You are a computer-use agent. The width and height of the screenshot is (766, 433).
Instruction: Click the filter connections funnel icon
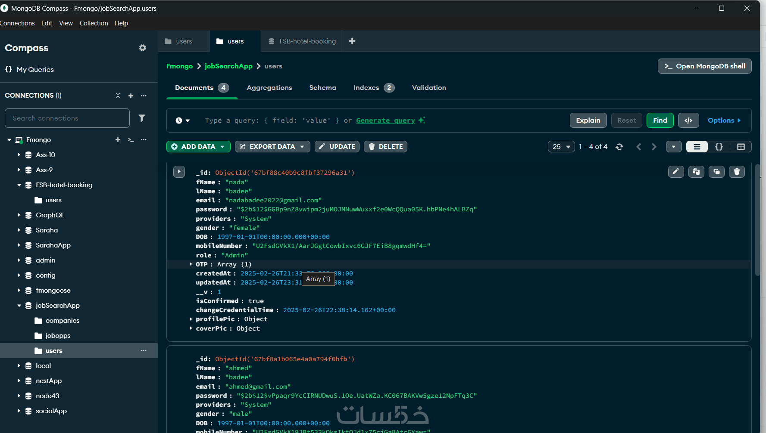(142, 118)
